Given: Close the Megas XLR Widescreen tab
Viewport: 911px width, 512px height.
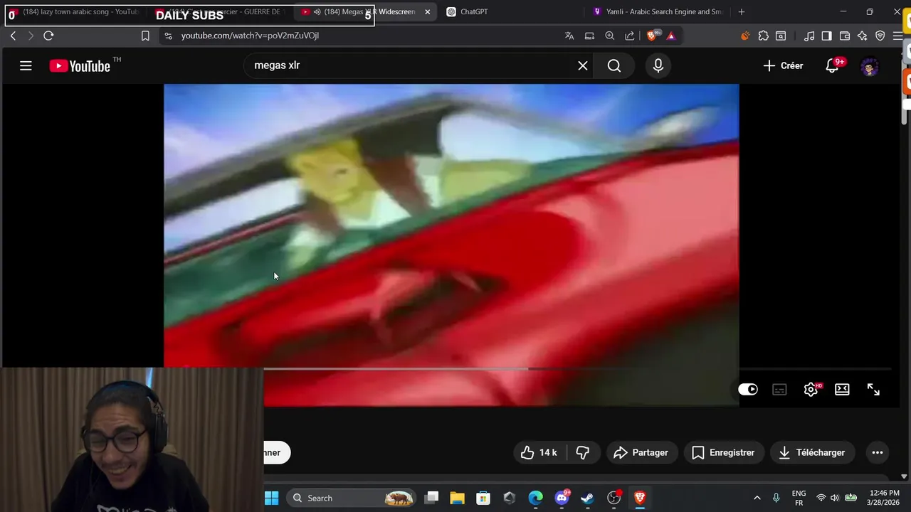Looking at the screenshot, I should click(x=427, y=12).
